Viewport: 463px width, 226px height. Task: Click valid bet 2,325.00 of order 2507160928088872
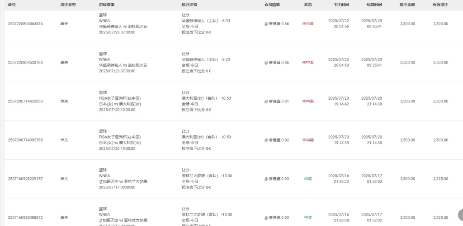pyautogui.click(x=440, y=217)
